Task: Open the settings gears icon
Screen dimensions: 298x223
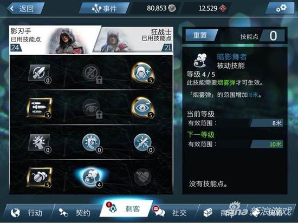Action: point(281,8)
